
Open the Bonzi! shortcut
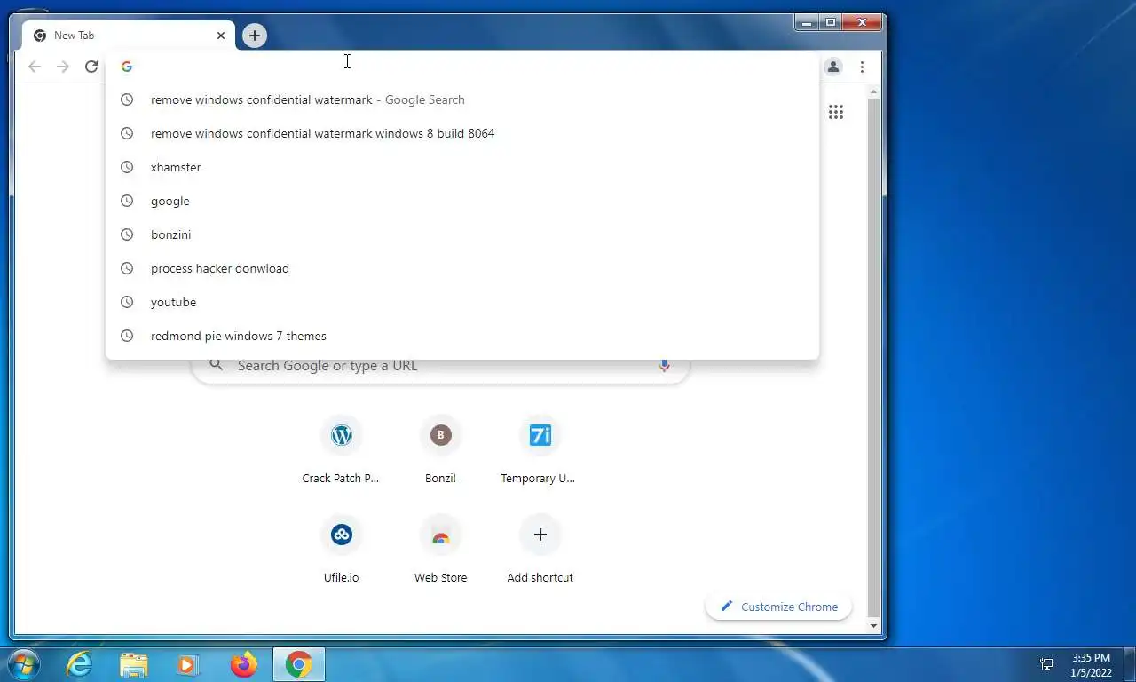click(440, 451)
